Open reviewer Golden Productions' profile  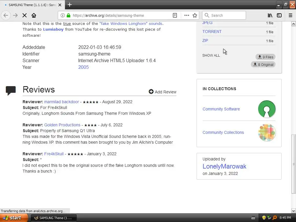coord(62,125)
